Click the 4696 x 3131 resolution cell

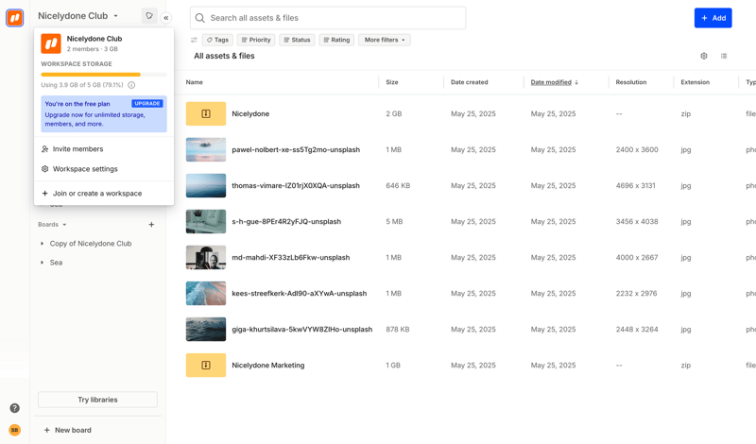coord(635,185)
